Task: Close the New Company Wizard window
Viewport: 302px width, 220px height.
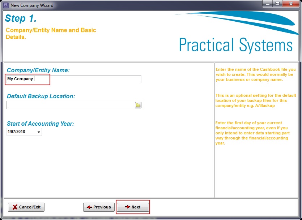Action: click(x=291, y=4)
